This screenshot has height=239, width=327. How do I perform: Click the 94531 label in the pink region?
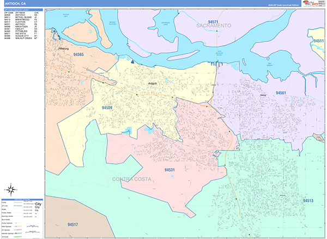[x=169, y=170]
